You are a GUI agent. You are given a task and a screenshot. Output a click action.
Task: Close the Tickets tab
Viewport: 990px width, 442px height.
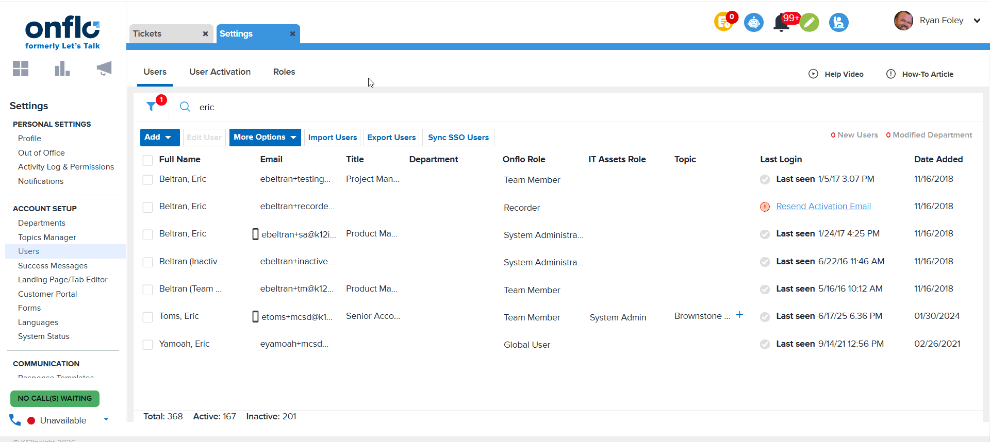(x=205, y=34)
